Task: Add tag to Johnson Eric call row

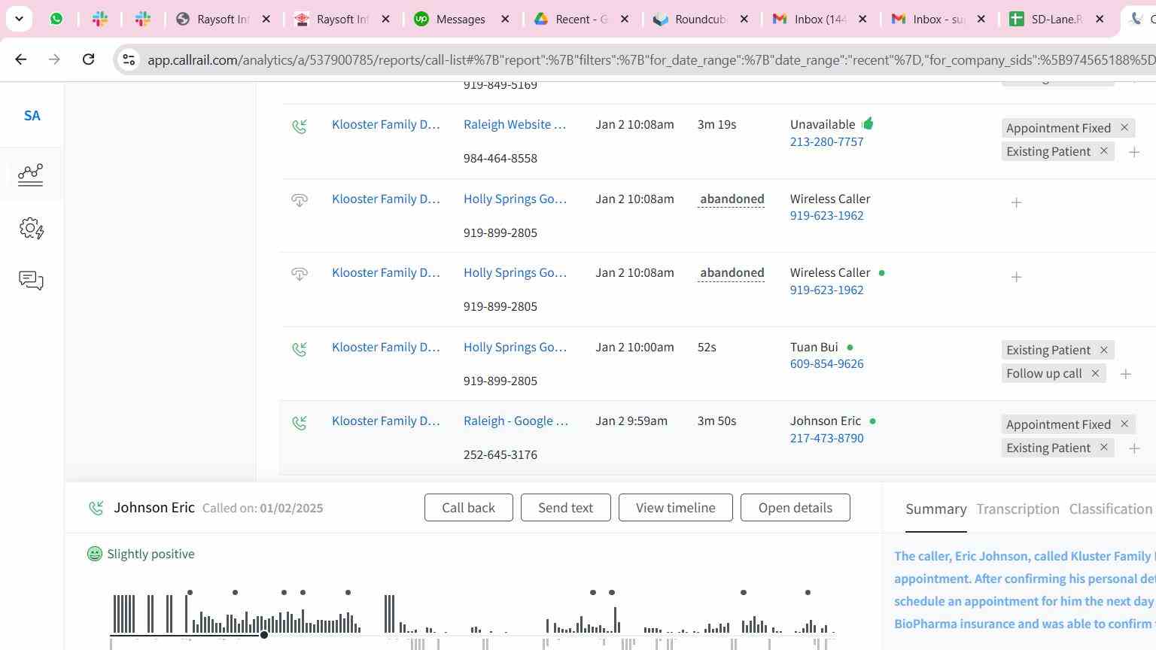Action: (x=1134, y=448)
